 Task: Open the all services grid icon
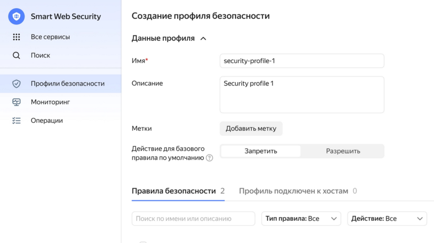tap(16, 37)
